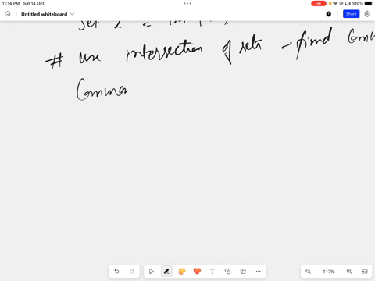This screenshot has width=375, height=281.
Task: Select the pointer selection tool
Action: point(152,272)
